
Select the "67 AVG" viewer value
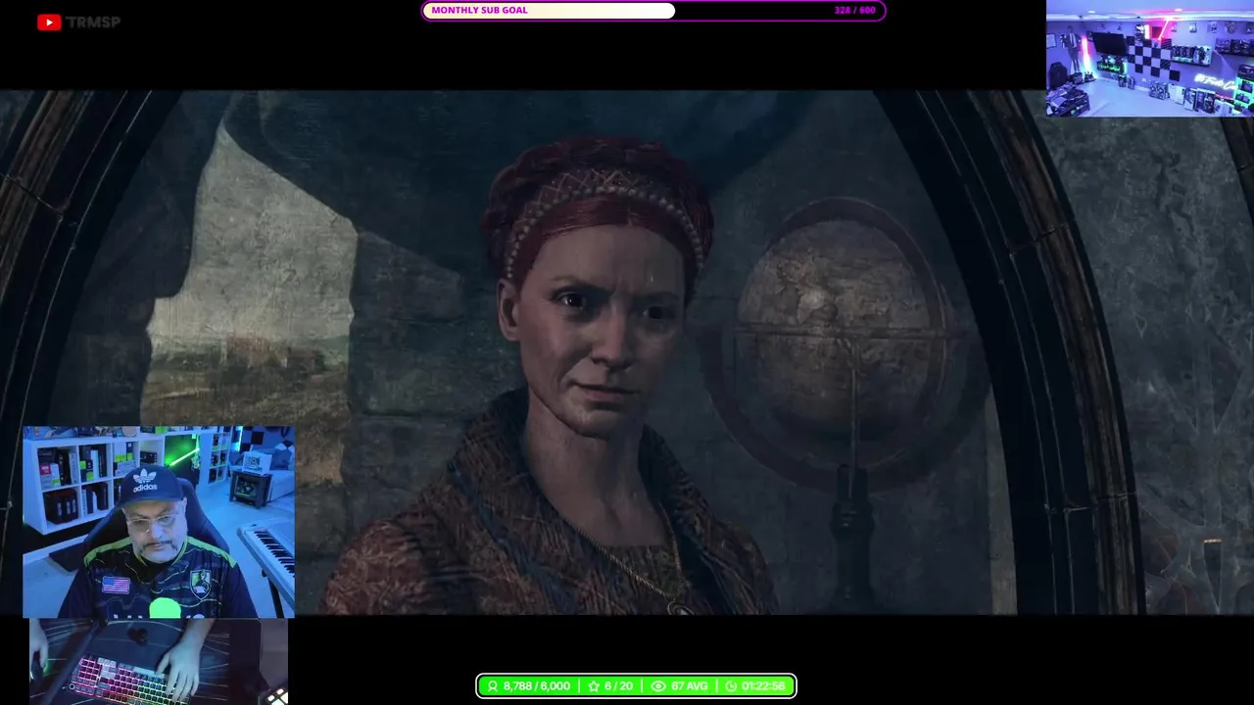[x=690, y=686]
